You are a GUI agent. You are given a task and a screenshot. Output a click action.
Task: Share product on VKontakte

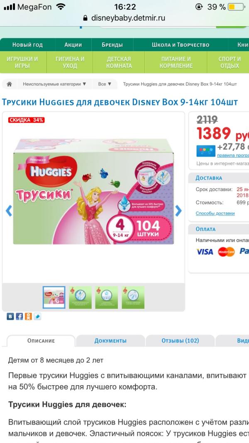click(x=10, y=316)
